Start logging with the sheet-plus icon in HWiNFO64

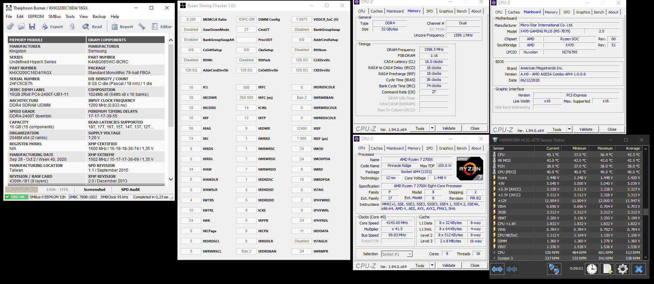click(x=608, y=269)
